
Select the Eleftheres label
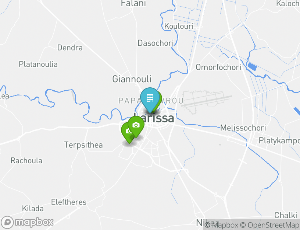[69, 202]
